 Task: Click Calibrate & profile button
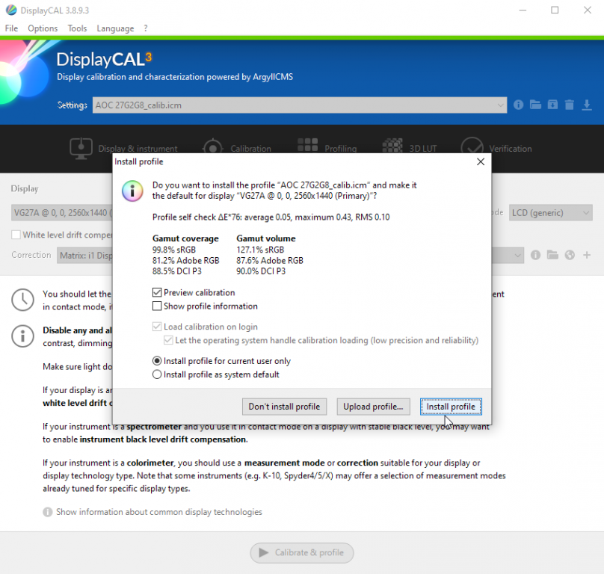point(301,553)
